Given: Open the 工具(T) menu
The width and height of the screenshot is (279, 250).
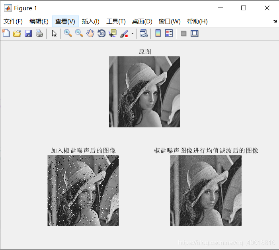Looking at the screenshot, I should click(x=116, y=21).
